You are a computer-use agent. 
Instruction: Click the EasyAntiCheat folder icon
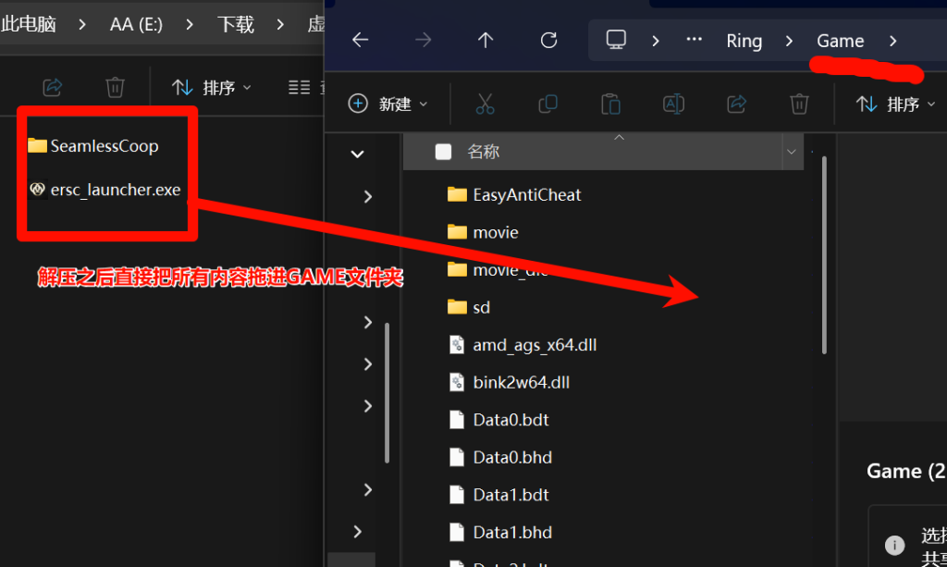[457, 194]
